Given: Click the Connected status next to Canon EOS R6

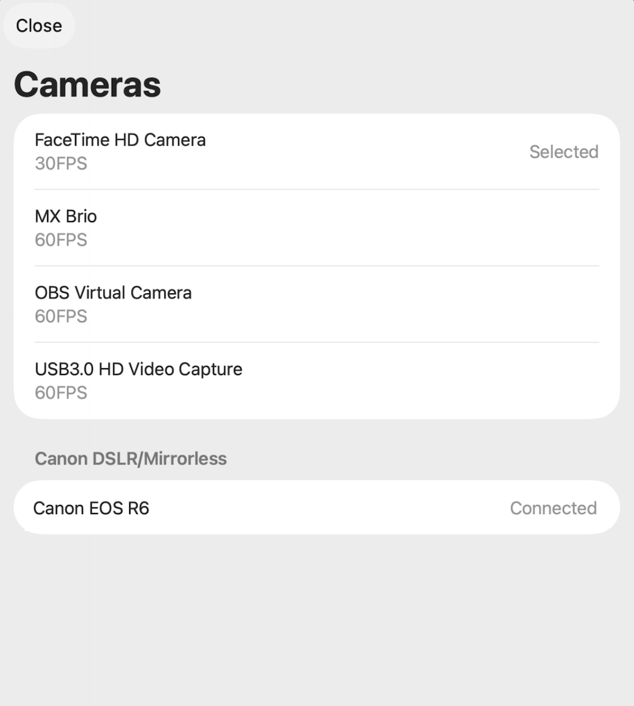Looking at the screenshot, I should tap(553, 508).
